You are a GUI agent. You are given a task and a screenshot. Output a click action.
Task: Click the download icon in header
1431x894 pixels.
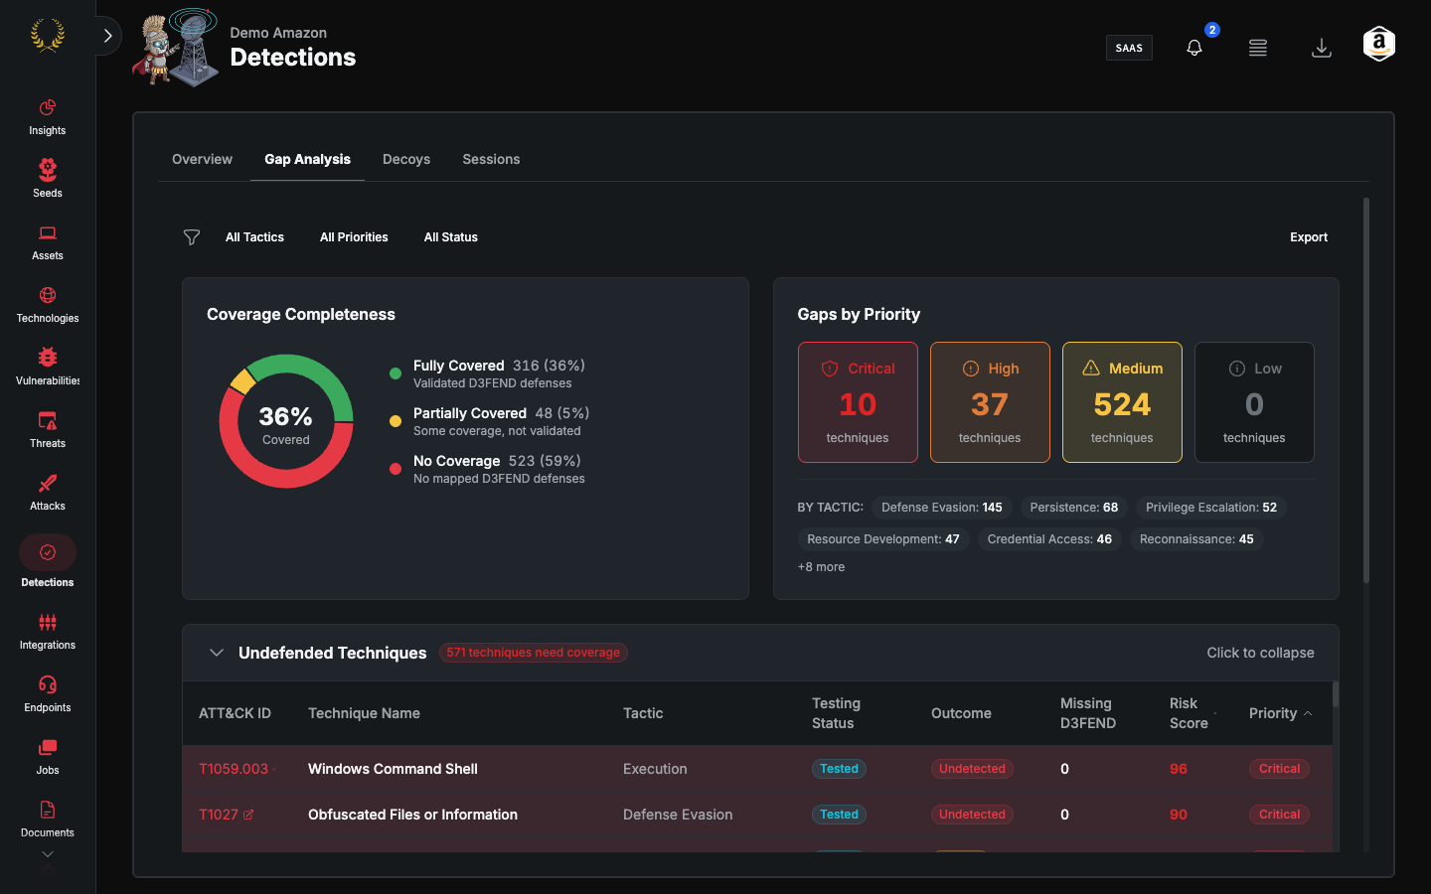[x=1322, y=48]
